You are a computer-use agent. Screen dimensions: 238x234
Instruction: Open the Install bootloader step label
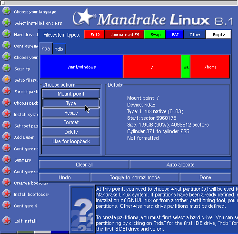pos(31,195)
